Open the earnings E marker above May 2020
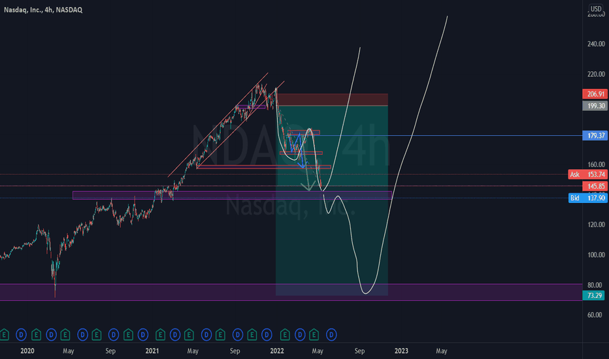The height and width of the screenshot is (359, 609). tap(65, 335)
